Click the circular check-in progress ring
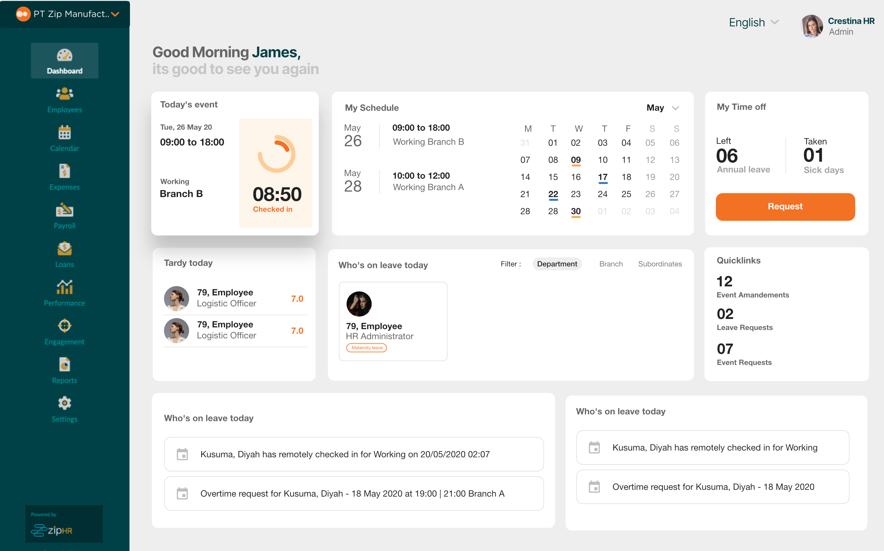Screen dimensions: 884x551 [276, 154]
